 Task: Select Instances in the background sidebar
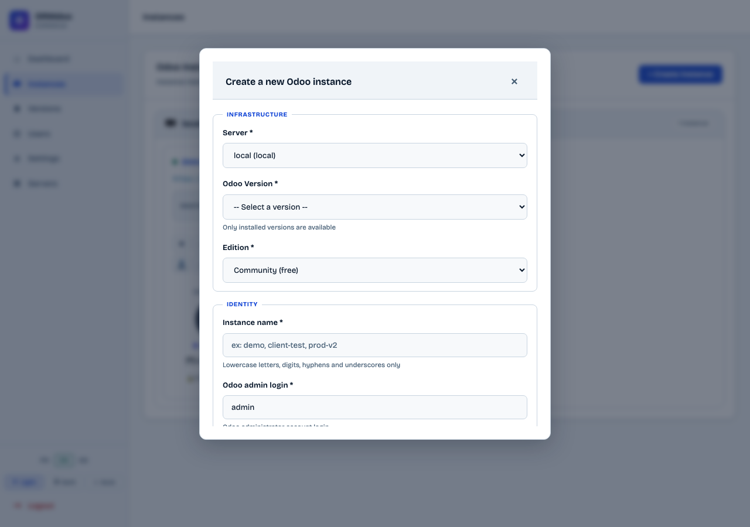pyautogui.click(x=64, y=84)
